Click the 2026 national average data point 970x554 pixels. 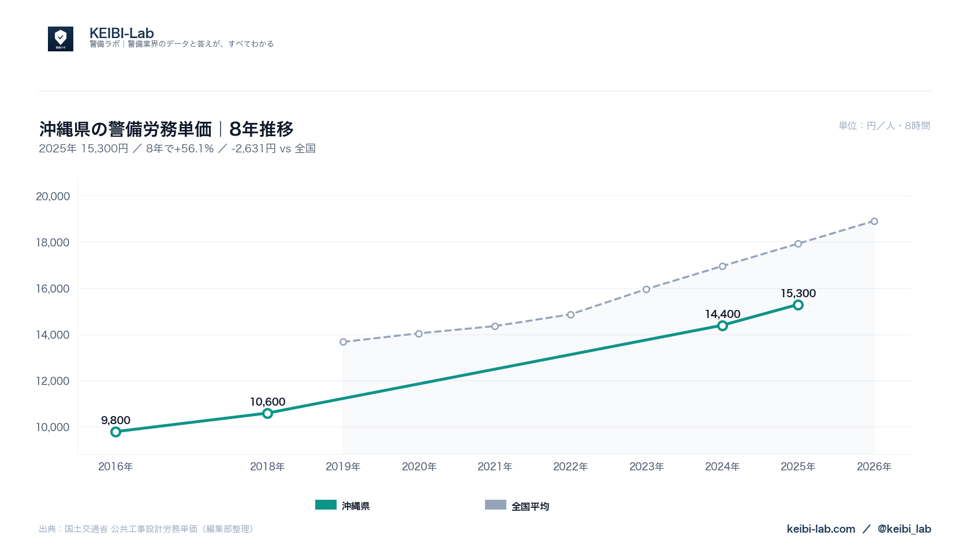click(x=874, y=221)
